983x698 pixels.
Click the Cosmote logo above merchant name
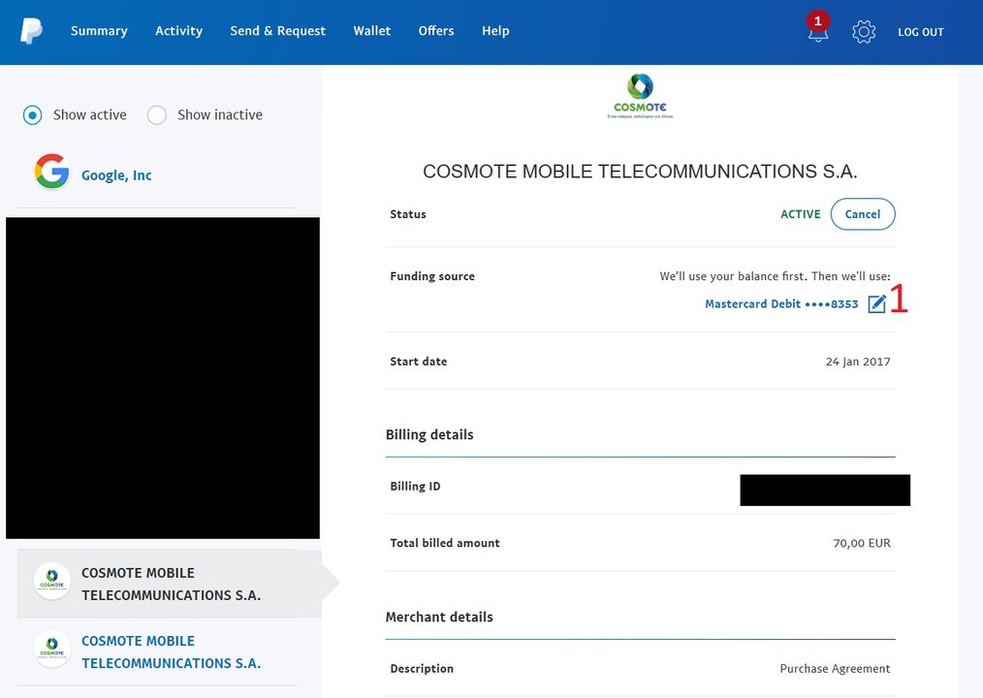(640, 96)
